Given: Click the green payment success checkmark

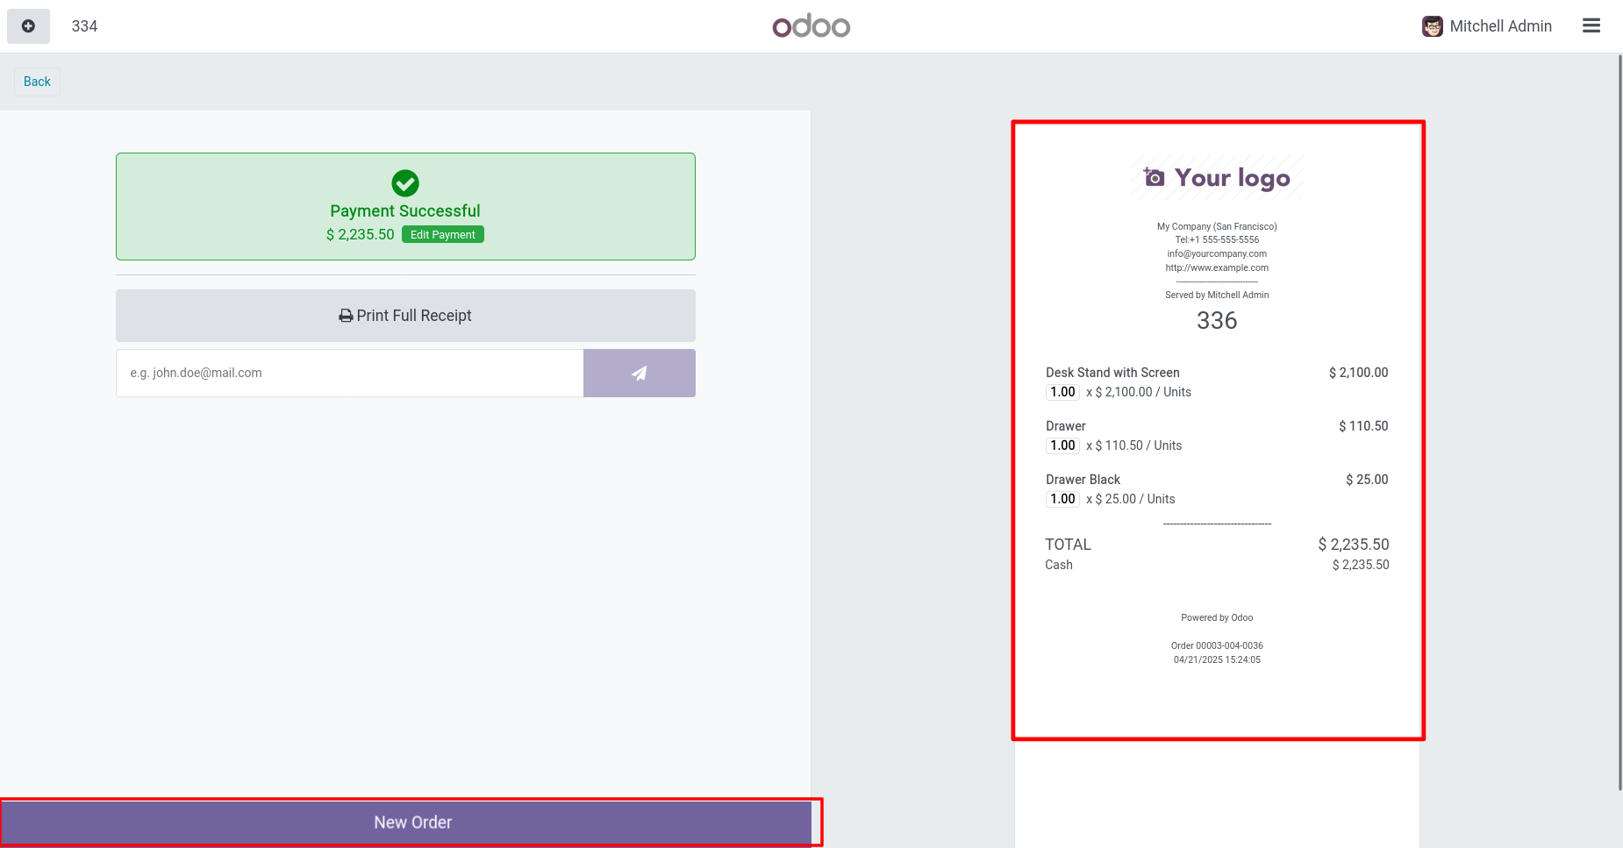Looking at the screenshot, I should click(405, 183).
